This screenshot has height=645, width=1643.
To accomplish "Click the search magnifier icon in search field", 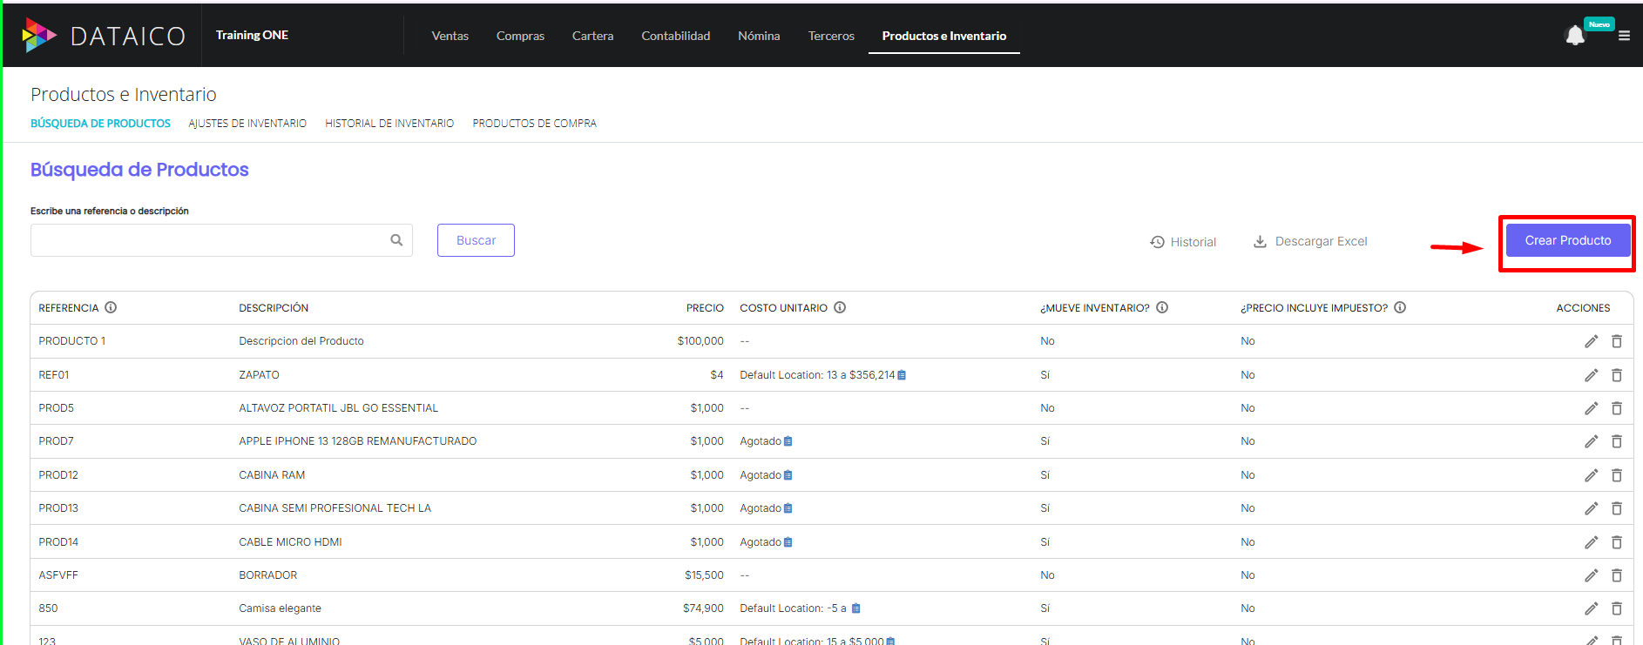I will pyautogui.click(x=396, y=240).
